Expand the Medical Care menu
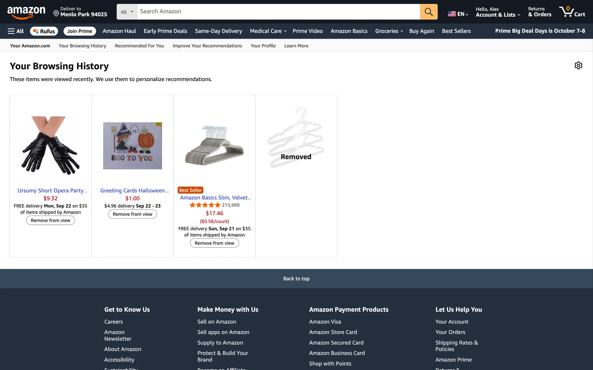This screenshot has width=593, height=370. point(268,31)
